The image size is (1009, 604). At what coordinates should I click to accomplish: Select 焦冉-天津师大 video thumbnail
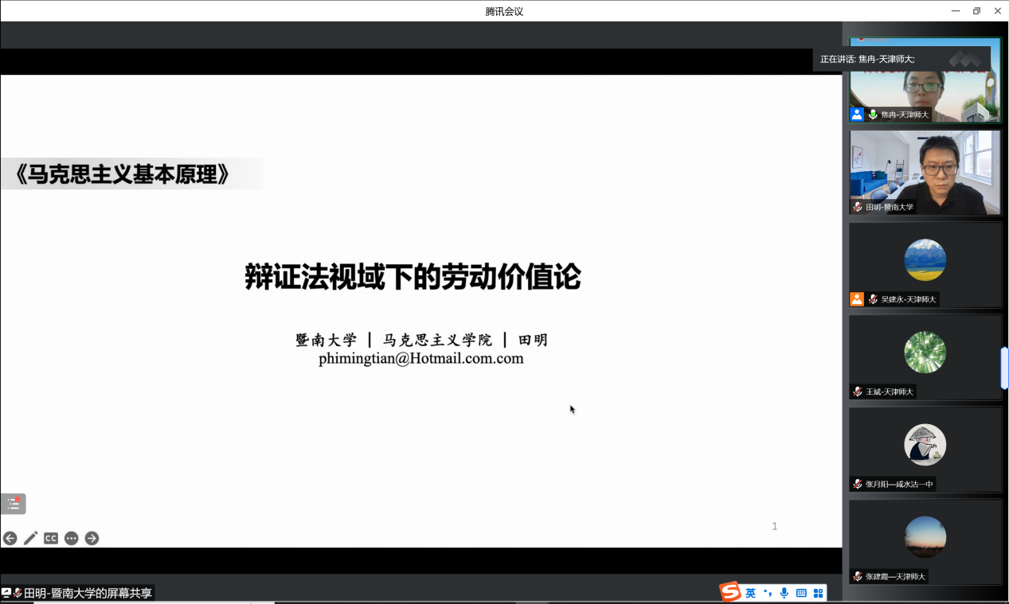point(925,80)
